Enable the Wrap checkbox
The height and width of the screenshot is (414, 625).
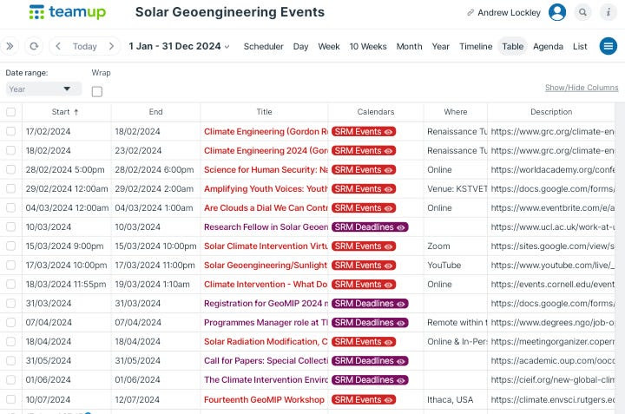97,91
